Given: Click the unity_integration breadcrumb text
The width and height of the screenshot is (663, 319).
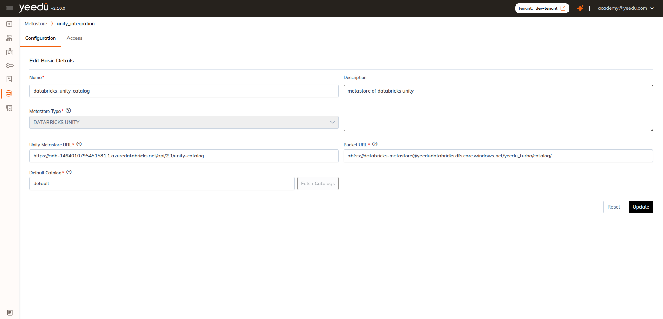Looking at the screenshot, I should click(76, 23).
